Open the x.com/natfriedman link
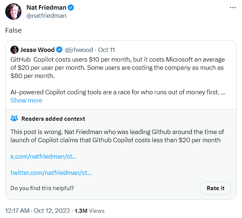Screen dimensions: 242x218 [x=43, y=156]
